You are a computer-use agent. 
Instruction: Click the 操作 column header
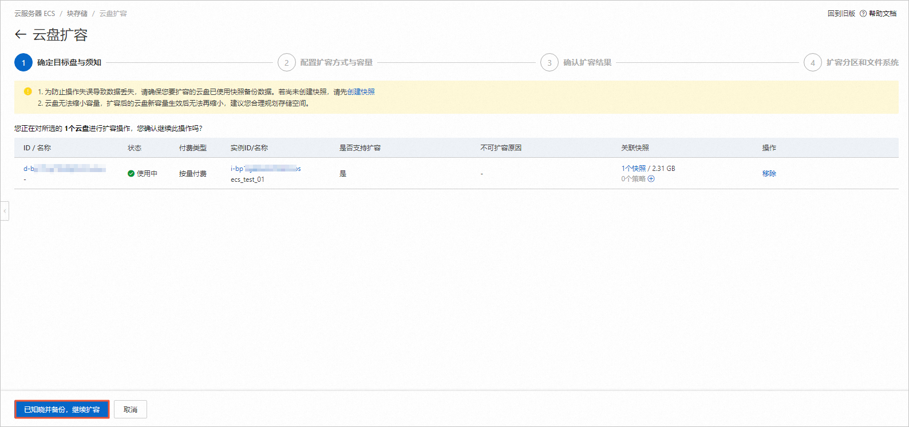(769, 148)
